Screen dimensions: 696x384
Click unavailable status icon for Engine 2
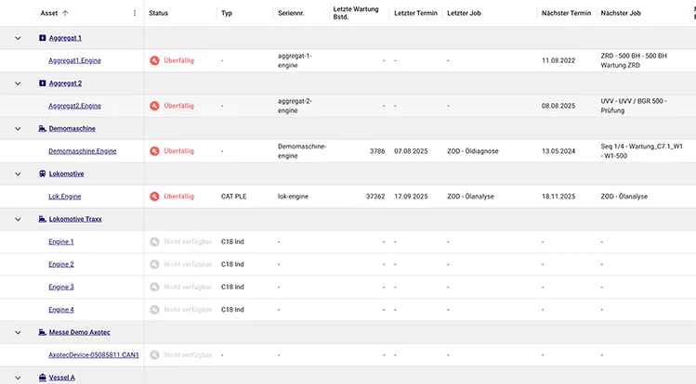pyautogui.click(x=154, y=264)
